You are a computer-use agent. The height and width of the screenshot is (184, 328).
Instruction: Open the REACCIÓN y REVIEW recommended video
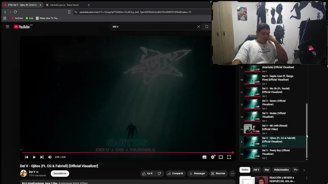tap(273, 180)
